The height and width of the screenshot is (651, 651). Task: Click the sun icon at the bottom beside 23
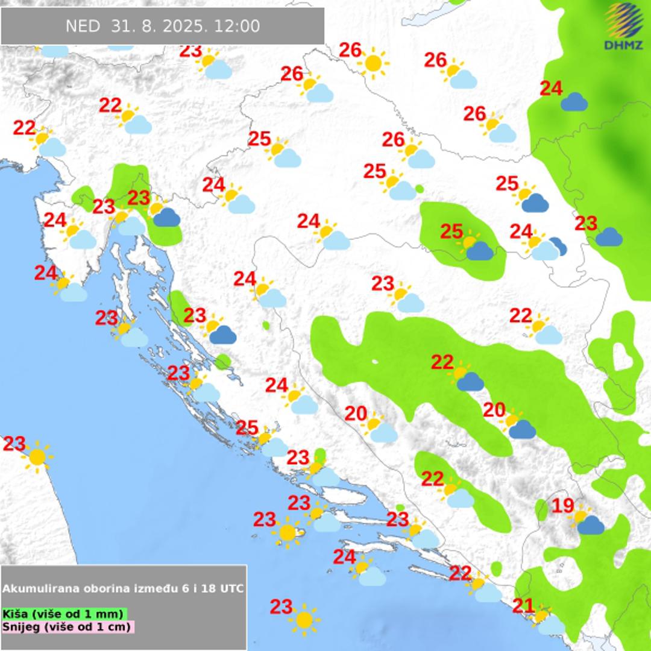[304, 619]
